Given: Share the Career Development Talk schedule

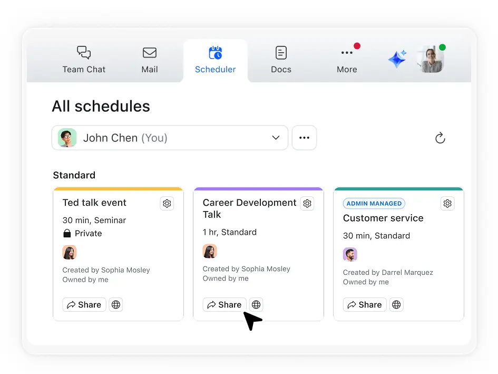Looking at the screenshot, I should point(224,304).
